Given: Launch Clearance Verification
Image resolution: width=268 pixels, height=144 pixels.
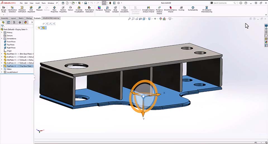Looking at the screenshot, I should click(x=22, y=9).
